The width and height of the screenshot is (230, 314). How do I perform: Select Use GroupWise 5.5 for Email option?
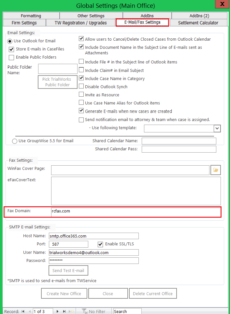point(15,141)
